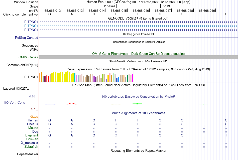This screenshot has width=238, height=160.
Task: Click the orange Gaps label
Action: click(34, 116)
